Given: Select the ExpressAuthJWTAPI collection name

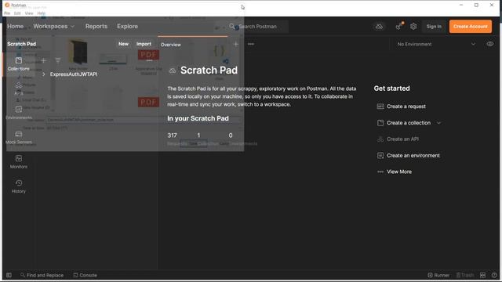Looking at the screenshot, I should 74,74.
